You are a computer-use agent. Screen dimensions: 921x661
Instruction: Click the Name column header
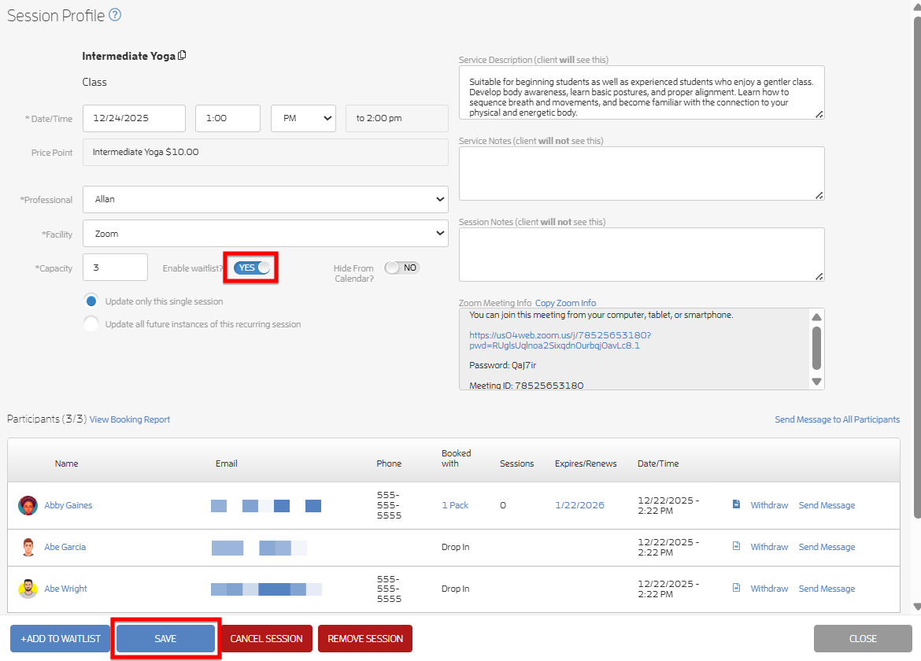66,463
